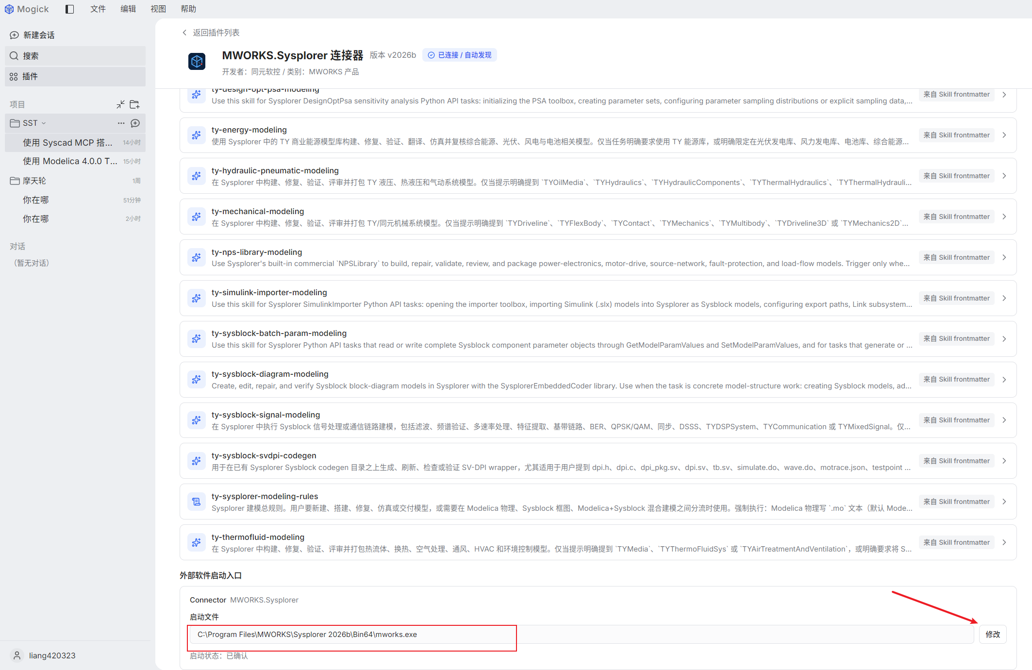Click the 已连接 / 自动发现 status badge
This screenshot has height=670, width=1032.
(459, 55)
